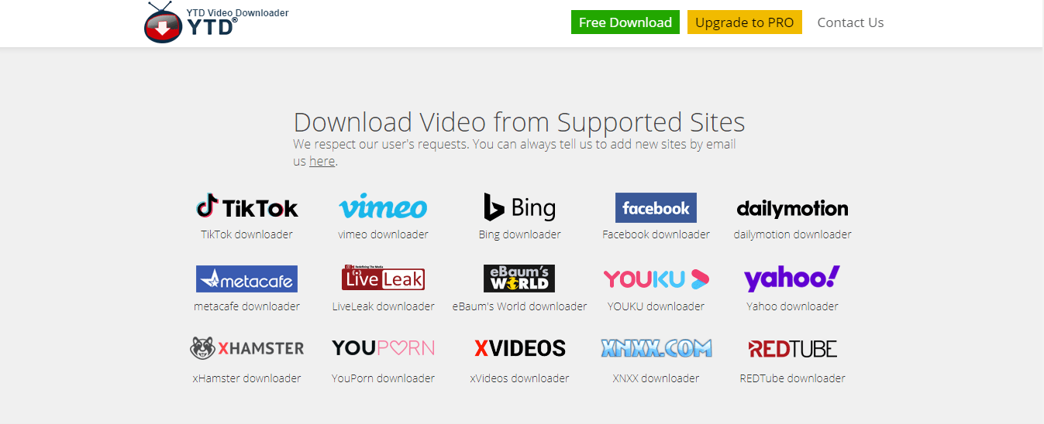This screenshot has width=1044, height=424.
Task: Open the Facebook downloader link
Action: pos(656,234)
